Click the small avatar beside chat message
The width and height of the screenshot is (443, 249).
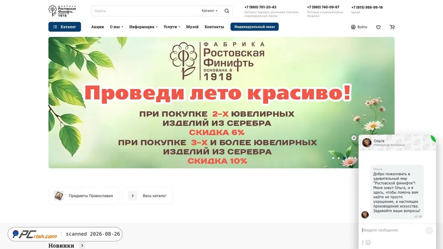365,214
